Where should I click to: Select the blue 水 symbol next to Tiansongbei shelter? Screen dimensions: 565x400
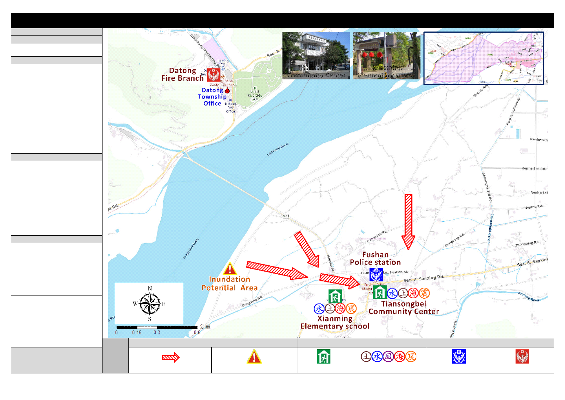coord(392,294)
